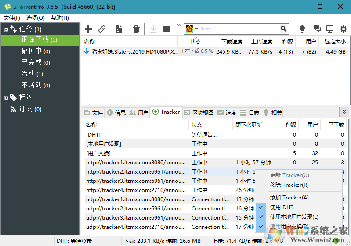Viewport: 351px width, 246px height.
Task: Open Preferences with the gear icon
Action: 343,29
